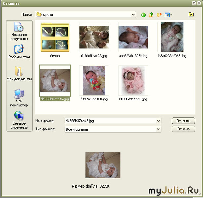The width and height of the screenshot is (203, 198).
Task: Open Недавние документы in sidebar
Action: click(19, 31)
